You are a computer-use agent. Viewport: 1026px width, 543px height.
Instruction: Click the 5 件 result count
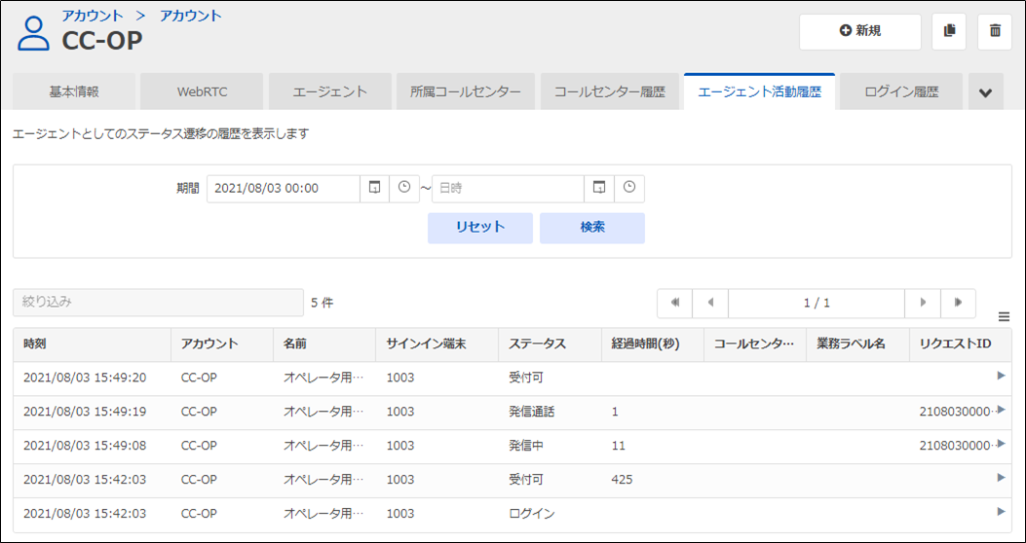click(x=322, y=304)
